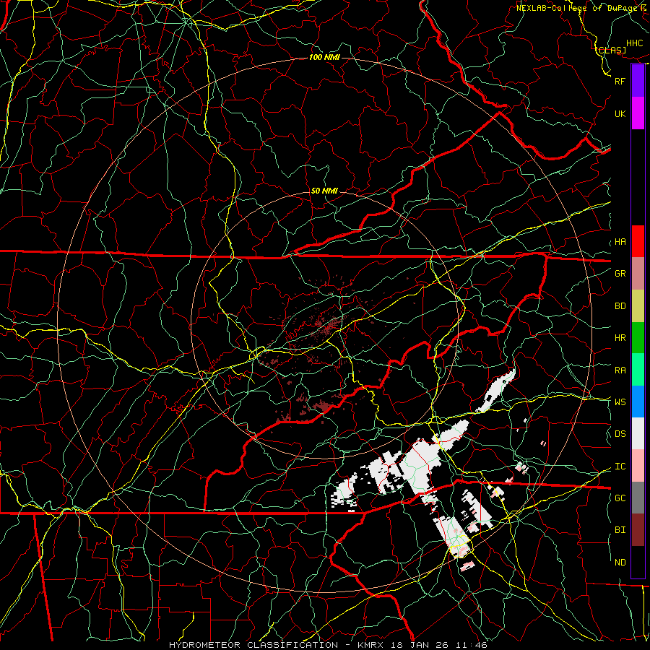Click the DS legend label
The image size is (650, 650).
(620, 434)
